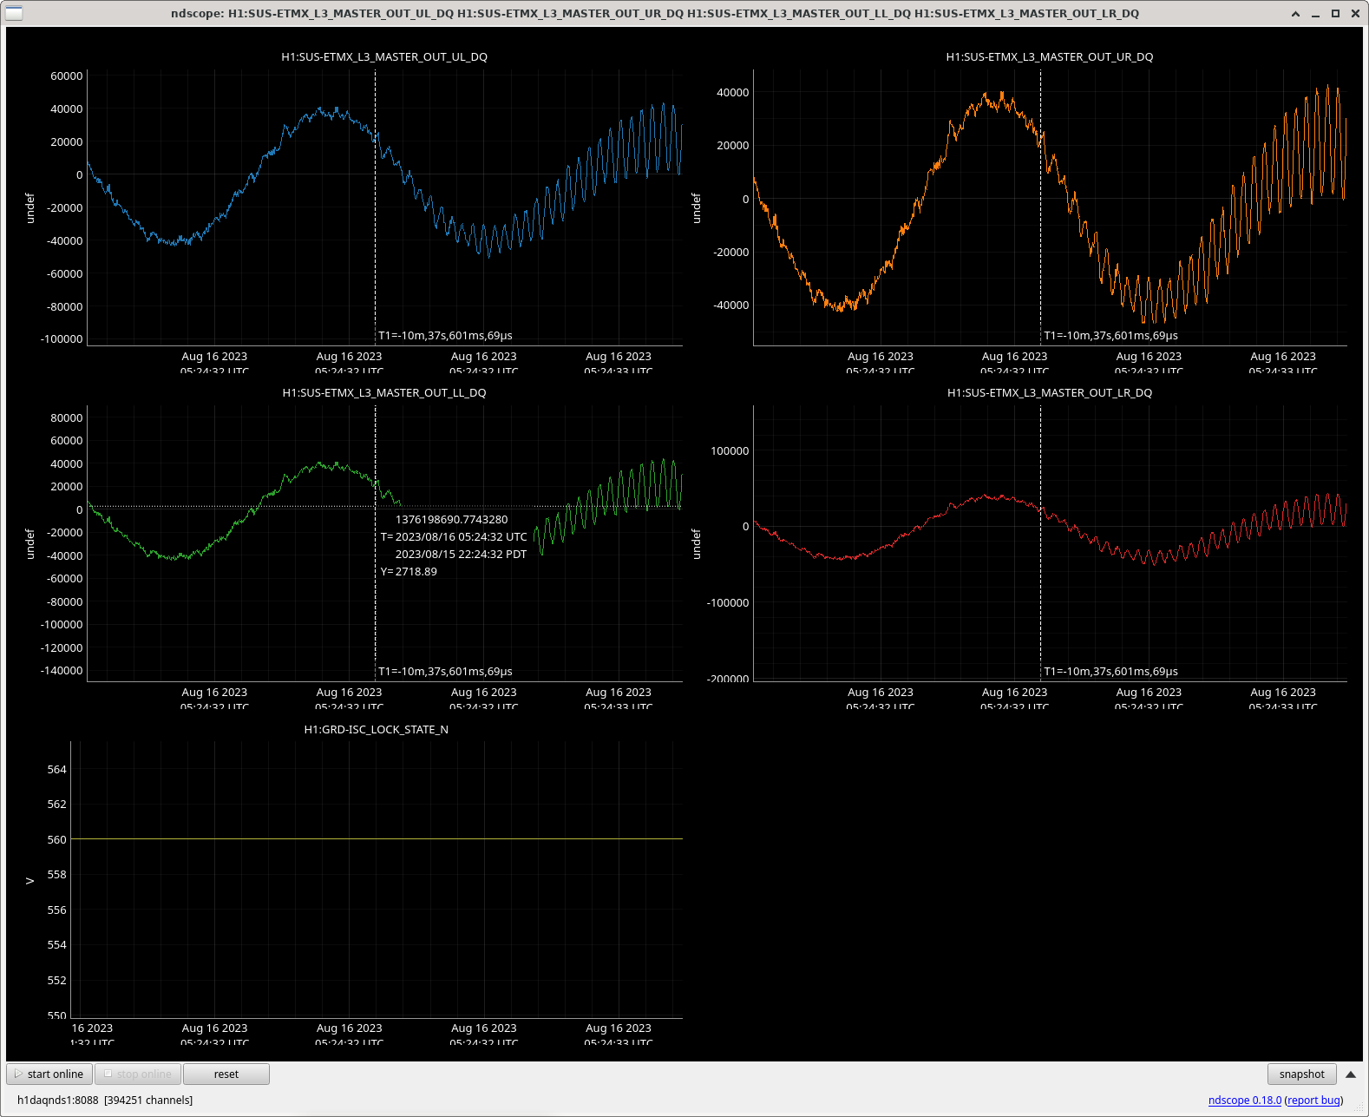Click the Y=2718.89 readout in the LL plot
1369x1117 pixels.
click(409, 571)
